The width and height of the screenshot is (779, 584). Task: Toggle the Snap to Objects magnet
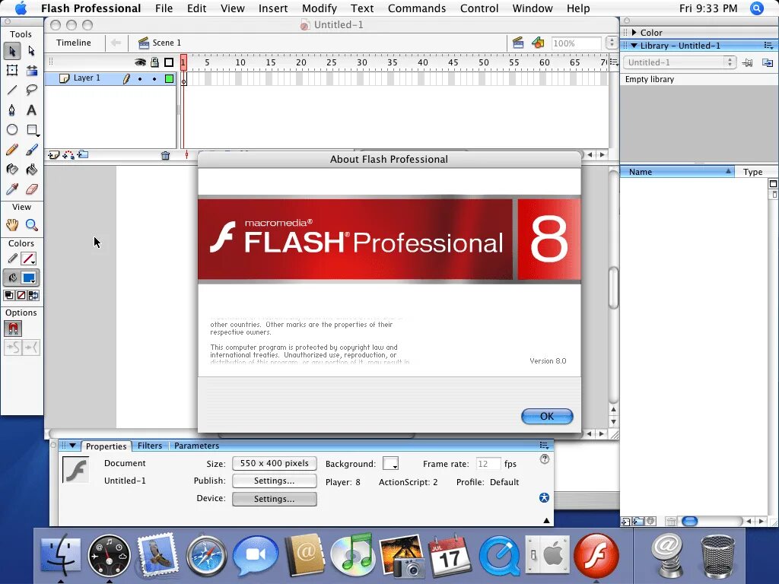13,328
